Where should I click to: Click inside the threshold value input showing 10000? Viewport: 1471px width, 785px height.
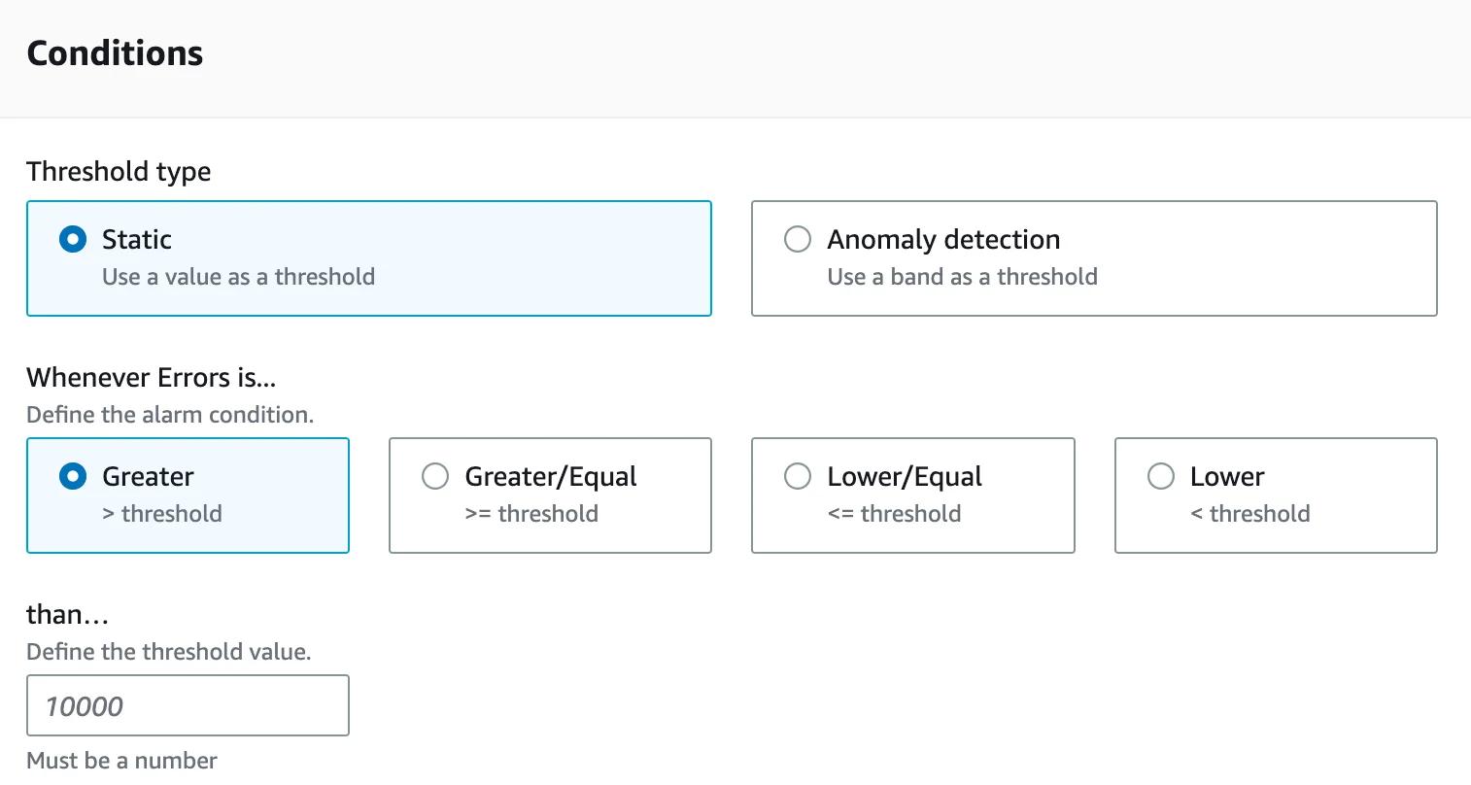pyautogui.click(x=188, y=705)
